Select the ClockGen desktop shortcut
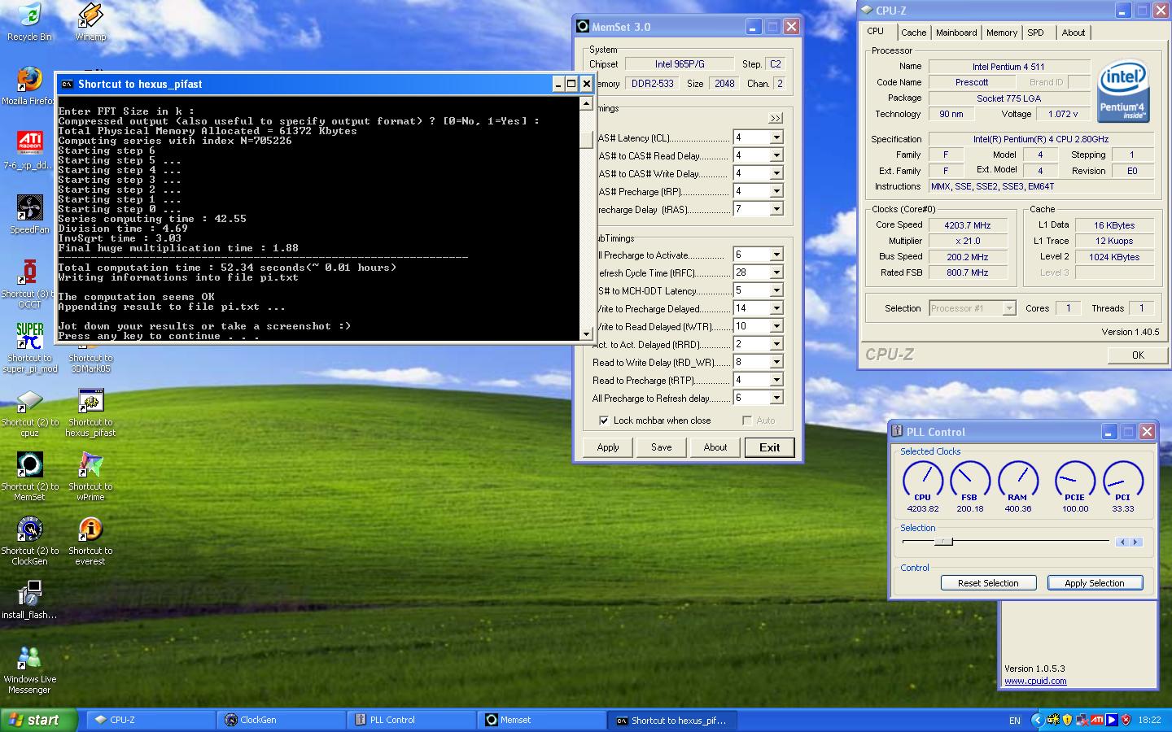Viewport: 1172px width, 732px height. [29, 540]
